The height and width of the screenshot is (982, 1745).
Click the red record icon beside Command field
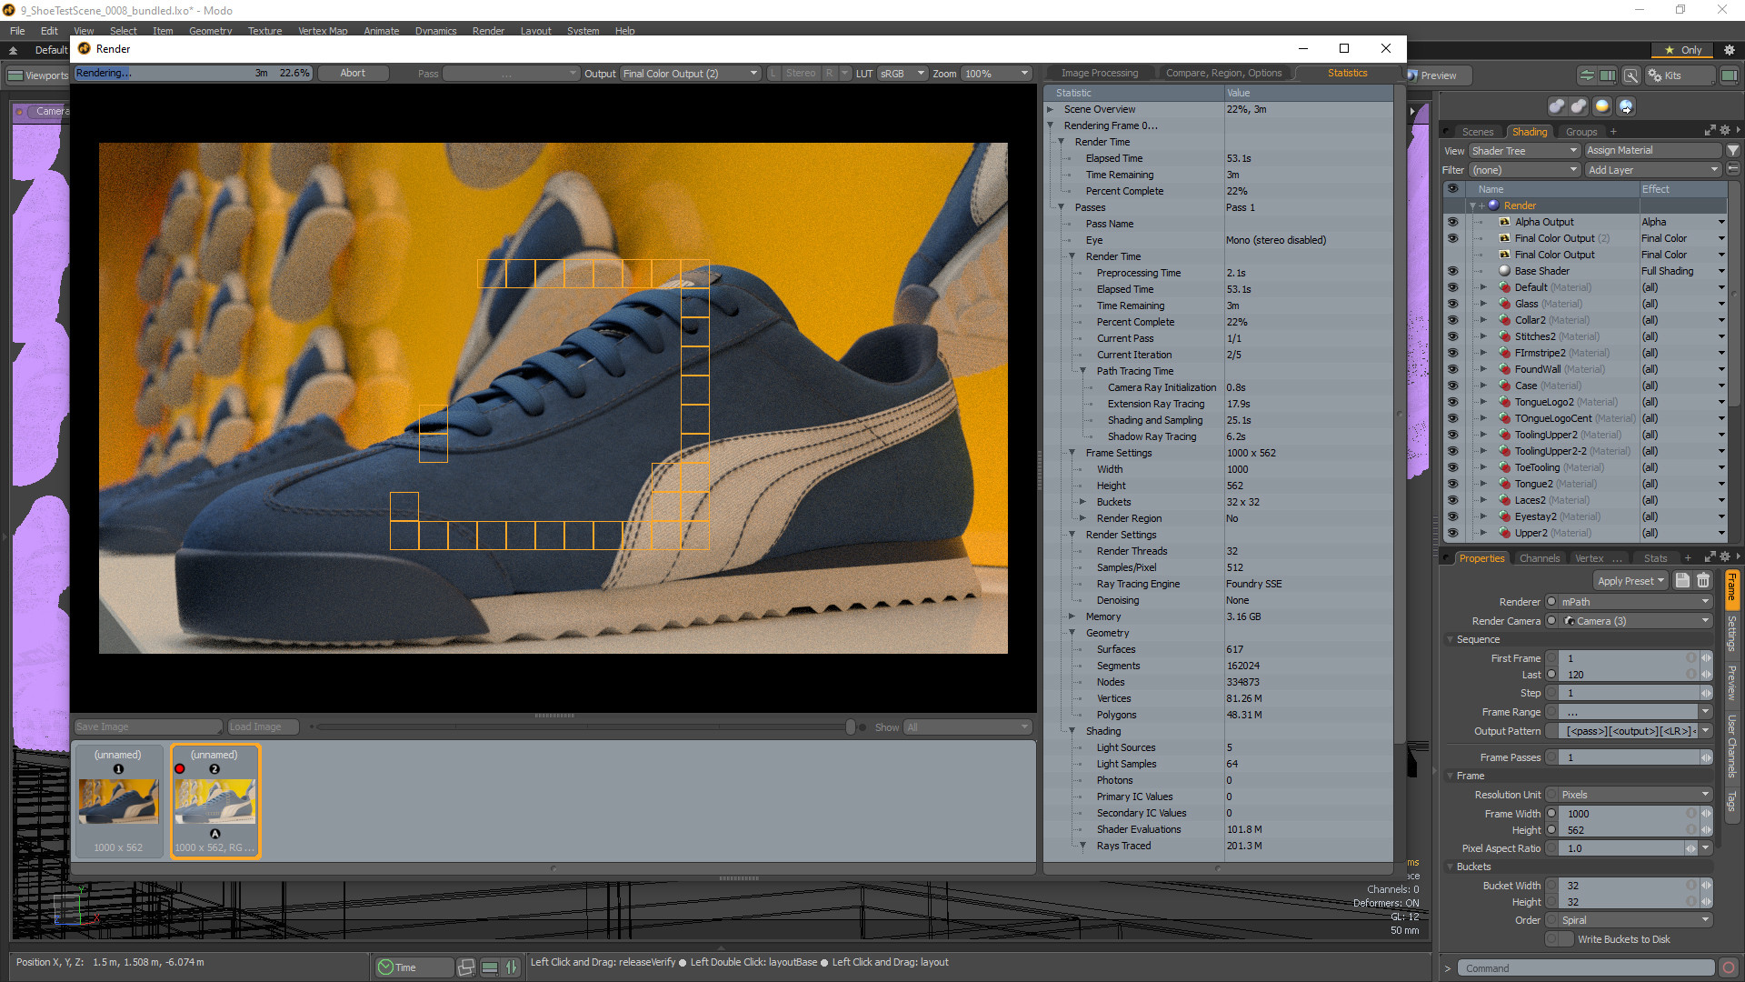1729,968
